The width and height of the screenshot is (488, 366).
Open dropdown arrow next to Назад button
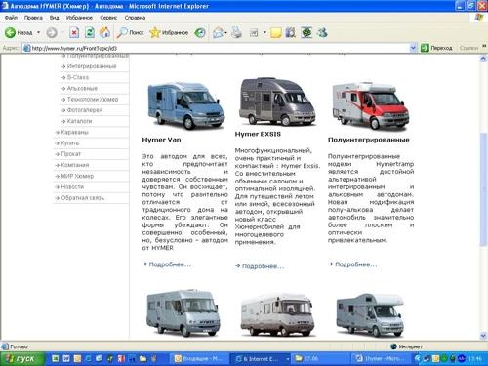[38, 32]
